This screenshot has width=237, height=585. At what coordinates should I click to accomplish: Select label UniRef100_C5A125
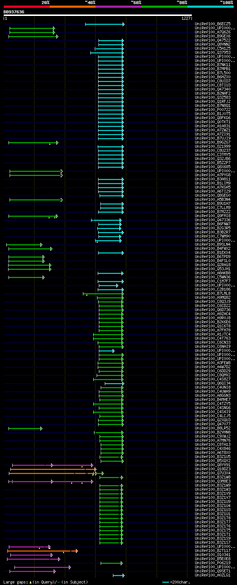tap(213, 49)
